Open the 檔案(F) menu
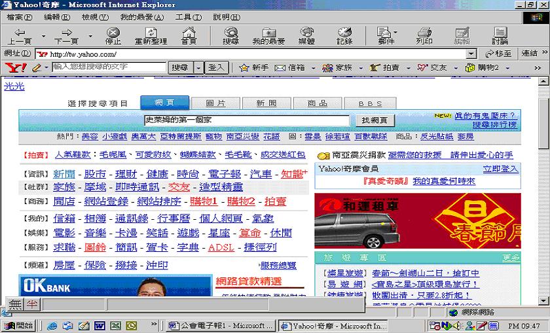This screenshot has height=333, width=550. [20, 17]
